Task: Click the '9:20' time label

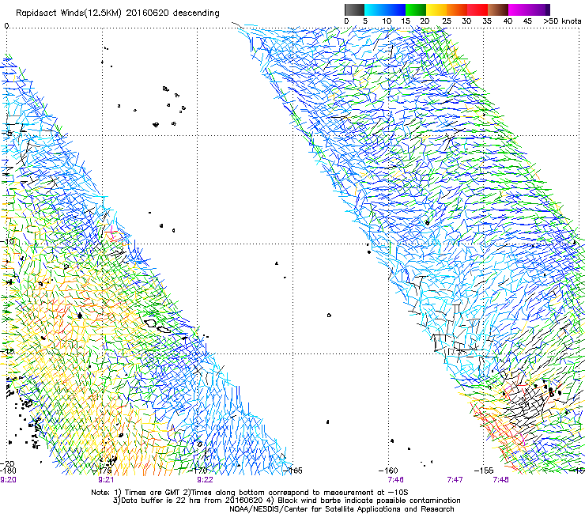Action: click(8, 480)
